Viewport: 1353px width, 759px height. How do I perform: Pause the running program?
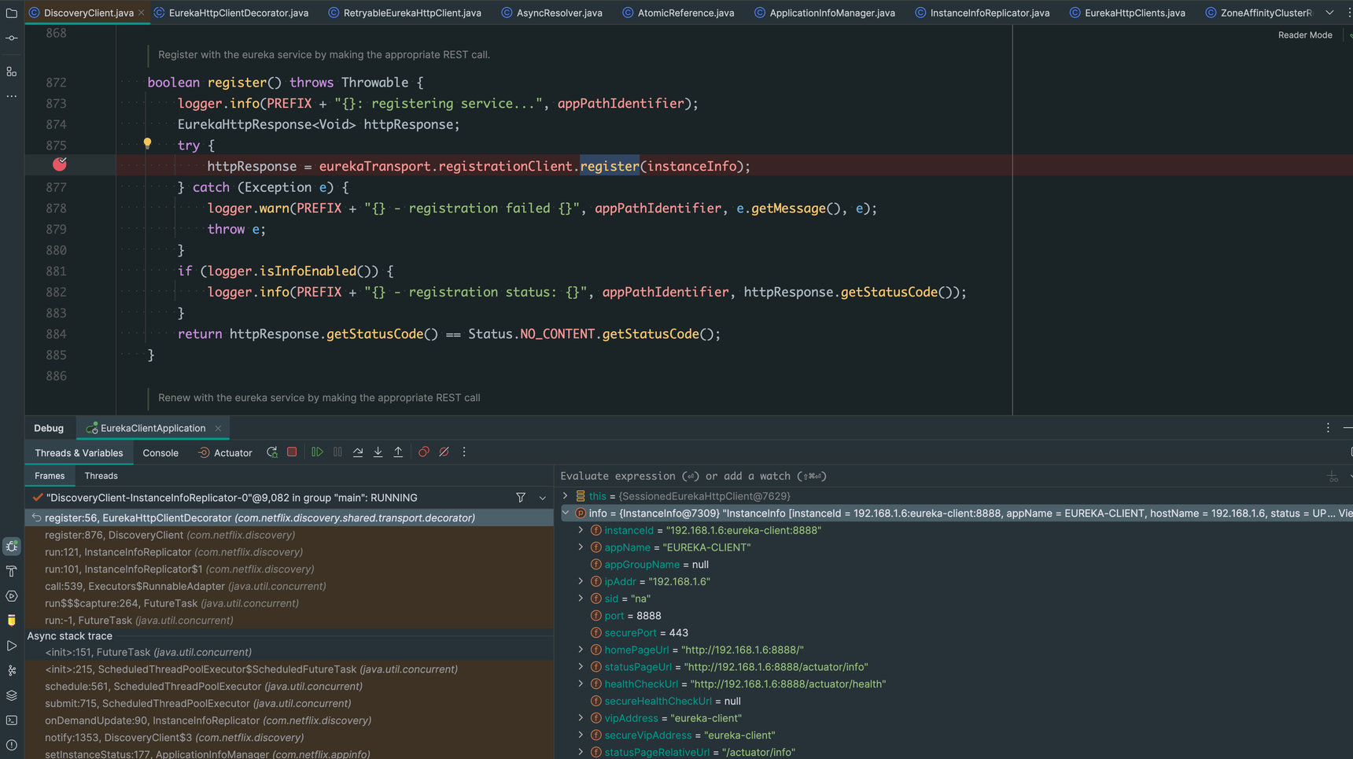[337, 452]
